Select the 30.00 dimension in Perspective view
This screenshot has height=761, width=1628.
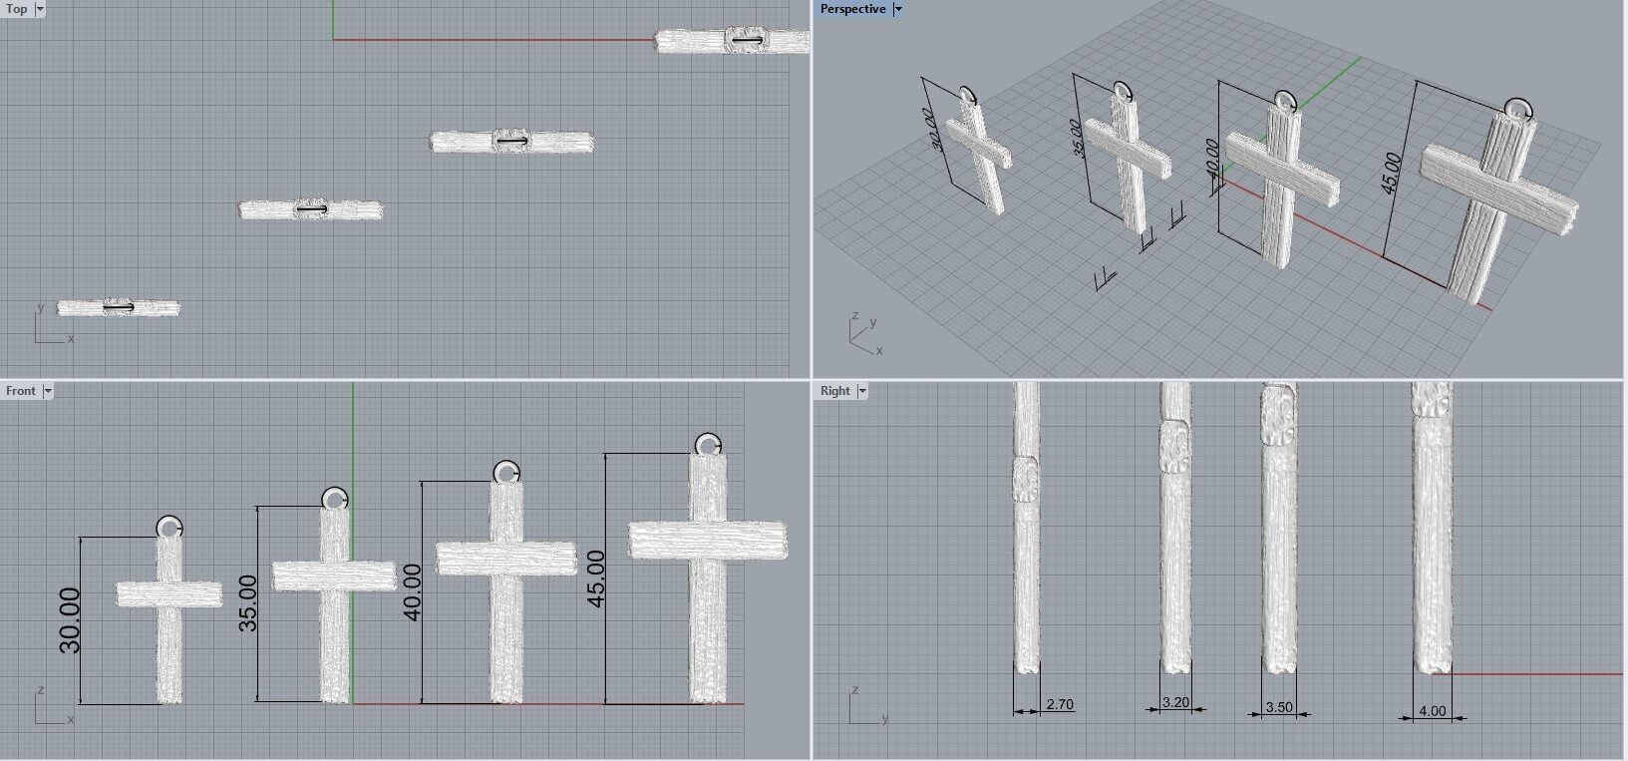point(935,130)
